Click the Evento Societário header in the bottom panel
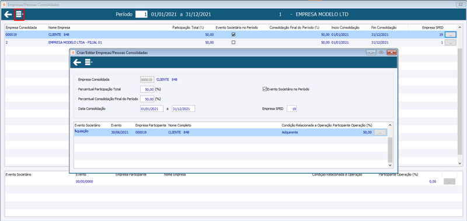 [x=19, y=174]
